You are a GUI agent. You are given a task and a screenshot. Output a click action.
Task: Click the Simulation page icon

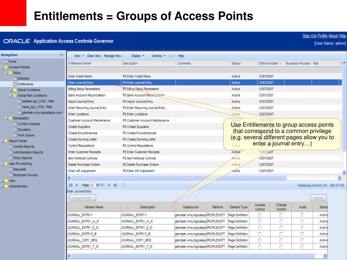pyautogui.click(x=15, y=130)
